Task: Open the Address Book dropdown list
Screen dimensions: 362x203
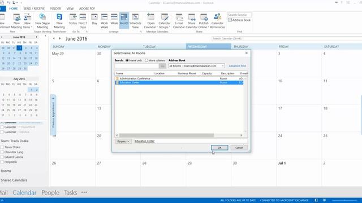Action: (222, 66)
